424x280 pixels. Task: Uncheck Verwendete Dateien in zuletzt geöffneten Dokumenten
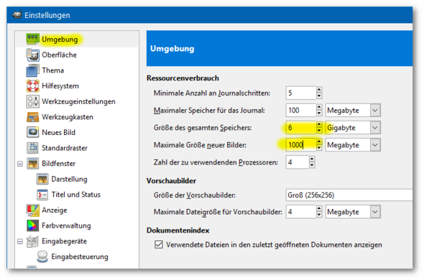(x=159, y=245)
